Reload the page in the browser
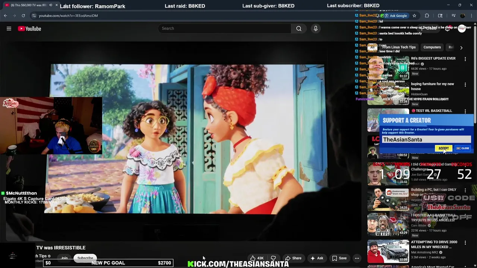Image resolution: width=477 pixels, height=268 pixels. pyautogui.click(x=23, y=16)
